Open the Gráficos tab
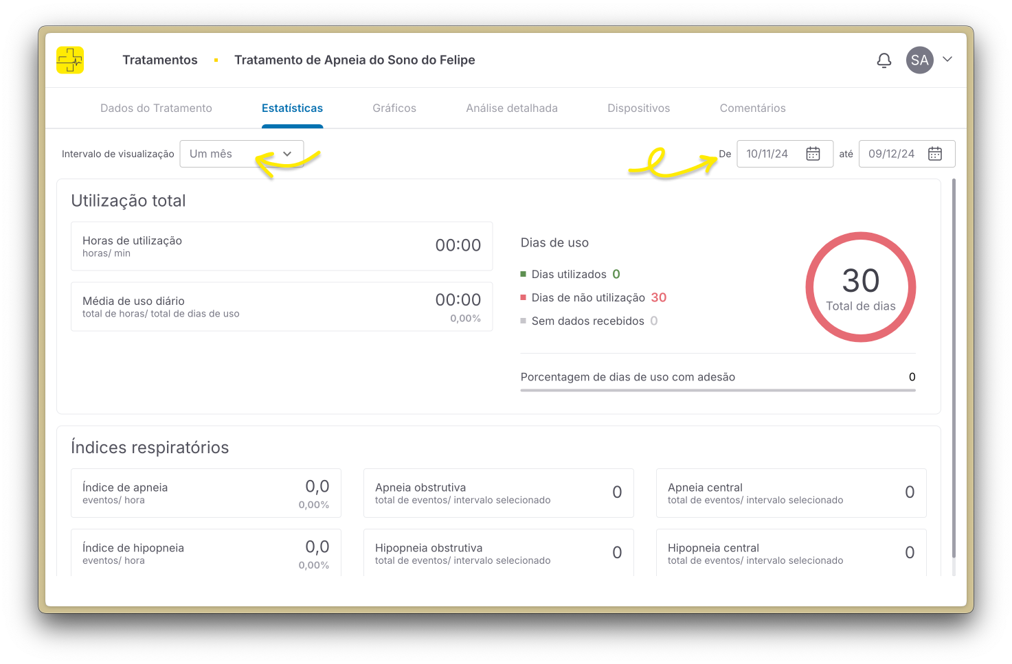The image size is (1012, 664). [394, 108]
